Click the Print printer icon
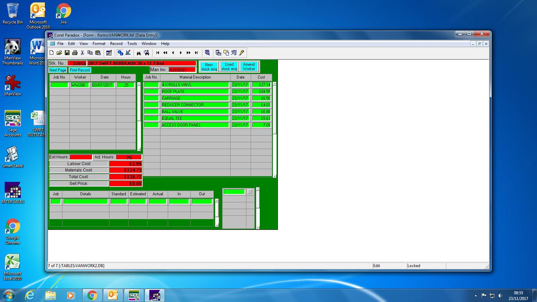This screenshot has height=302, width=537. pyautogui.click(x=75, y=53)
